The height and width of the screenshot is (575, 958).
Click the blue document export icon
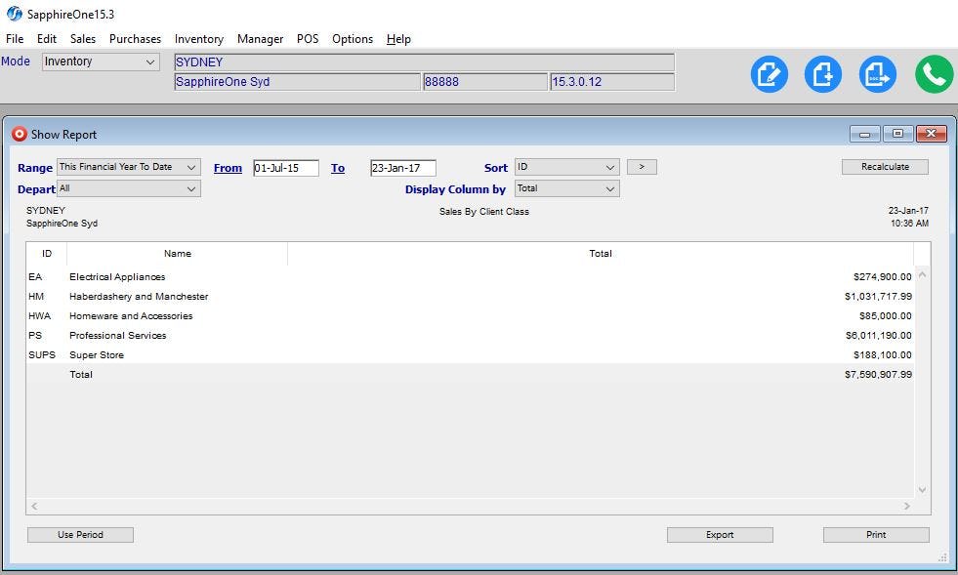(x=877, y=74)
